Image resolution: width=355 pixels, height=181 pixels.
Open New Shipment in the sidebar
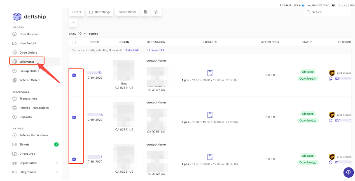coord(29,34)
